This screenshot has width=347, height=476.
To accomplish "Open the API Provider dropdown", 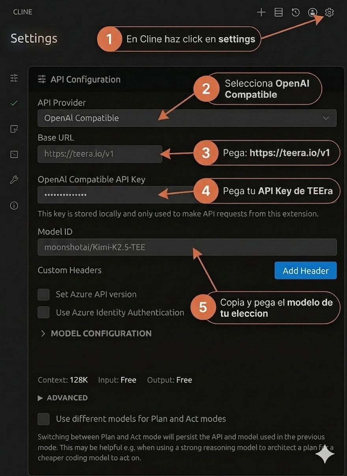I will (187, 118).
